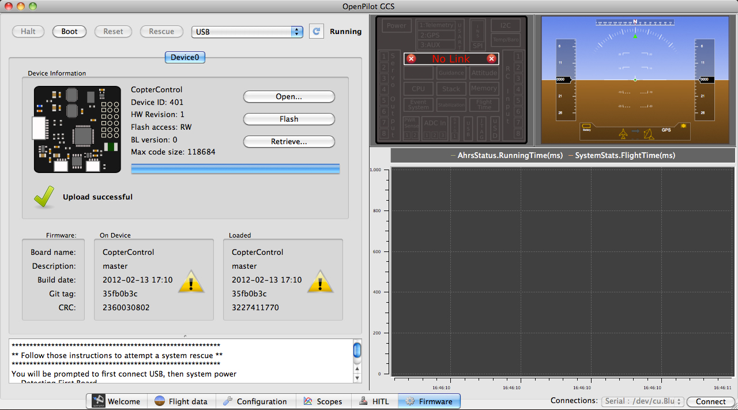Click the 1:Telemetry block in system health
738x410 pixels.
[x=436, y=25]
